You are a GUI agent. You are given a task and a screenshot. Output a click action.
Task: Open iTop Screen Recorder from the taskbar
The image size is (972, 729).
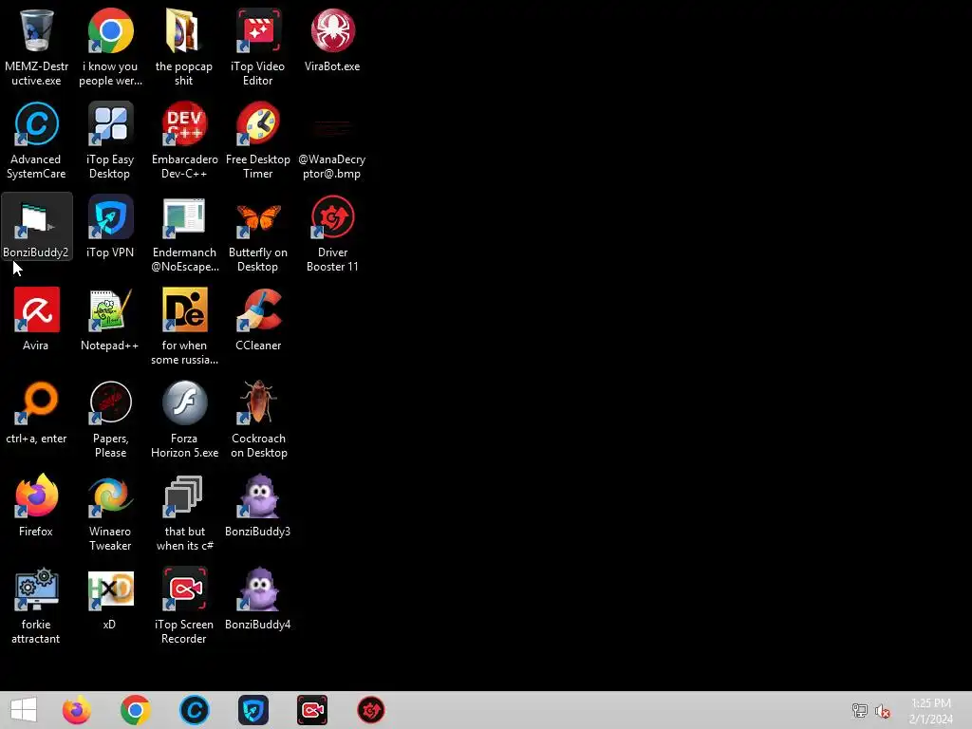tap(311, 710)
